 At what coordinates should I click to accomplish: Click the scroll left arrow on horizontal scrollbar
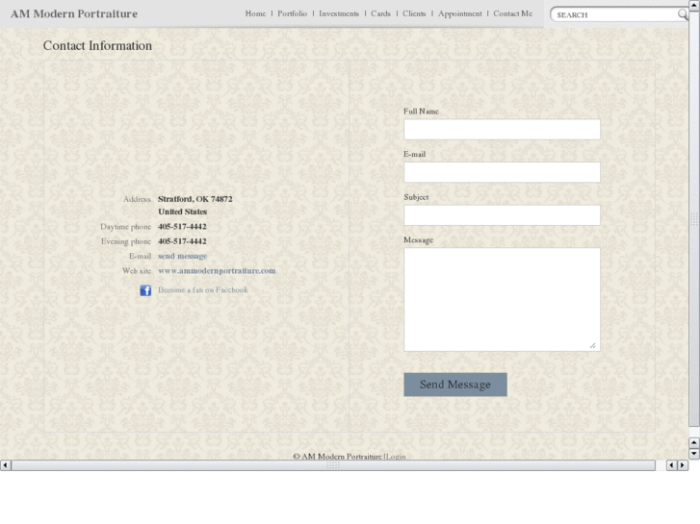click(x=5, y=465)
